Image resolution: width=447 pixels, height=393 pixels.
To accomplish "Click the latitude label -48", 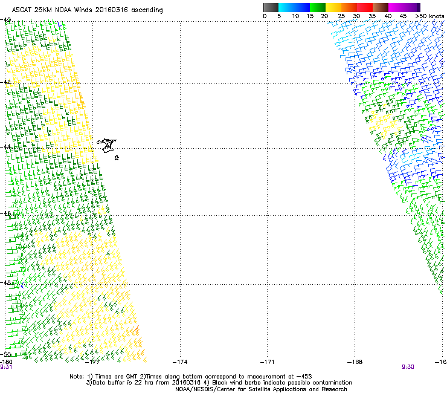I will [x=6, y=282].
